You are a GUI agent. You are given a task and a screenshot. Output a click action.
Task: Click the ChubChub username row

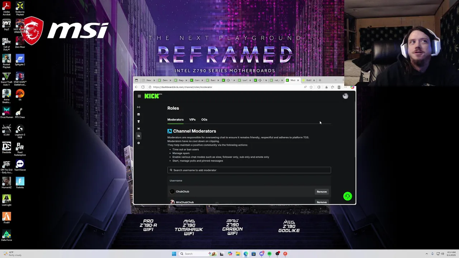249,192
